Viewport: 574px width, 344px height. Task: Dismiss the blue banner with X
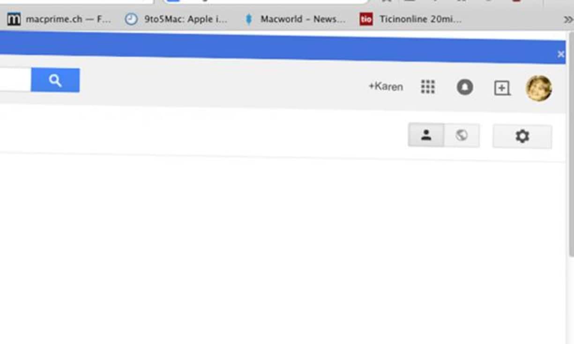(x=560, y=54)
